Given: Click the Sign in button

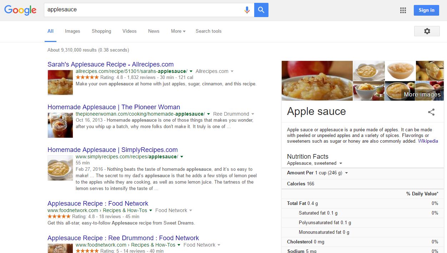Looking at the screenshot, I should pyautogui.click(x=427, y=10).
